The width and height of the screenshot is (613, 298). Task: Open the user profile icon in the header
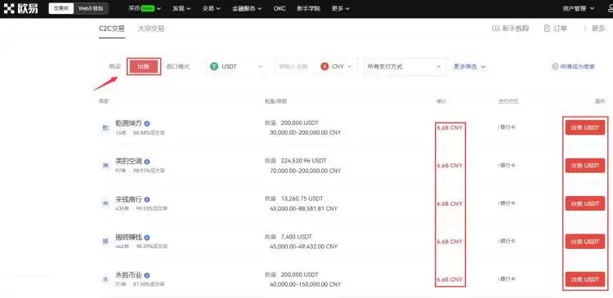[x=611, y=8]
